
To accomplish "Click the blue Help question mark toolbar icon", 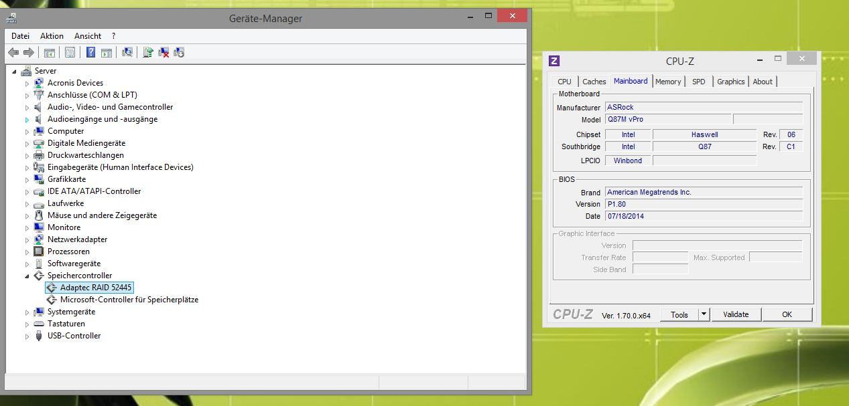I will tap(90, 52).
